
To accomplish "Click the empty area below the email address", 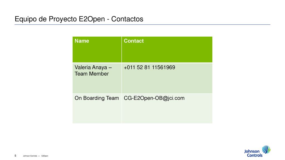I will click(167, 112).
